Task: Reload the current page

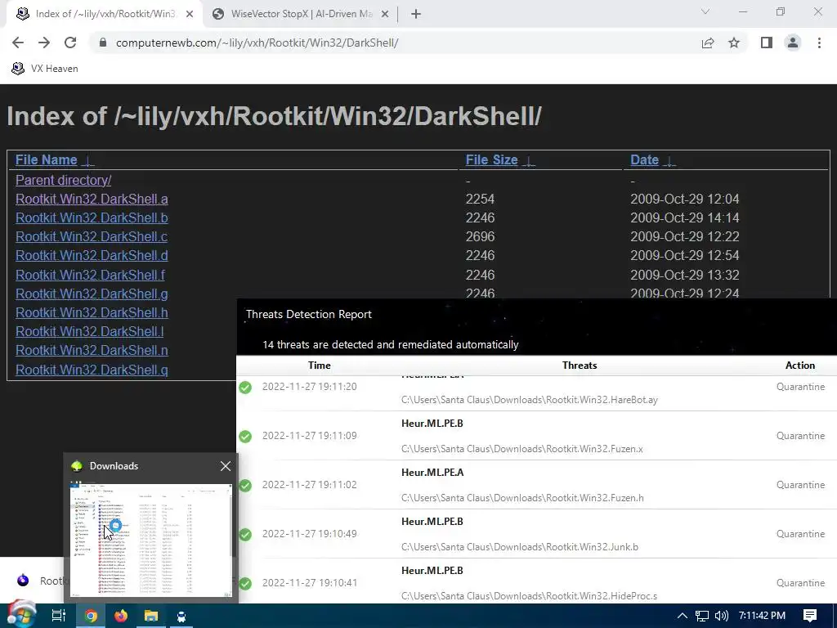Action: click(70, 43)
